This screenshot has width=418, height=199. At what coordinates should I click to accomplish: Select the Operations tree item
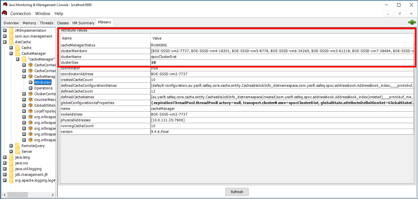click(x=43, y=88)
